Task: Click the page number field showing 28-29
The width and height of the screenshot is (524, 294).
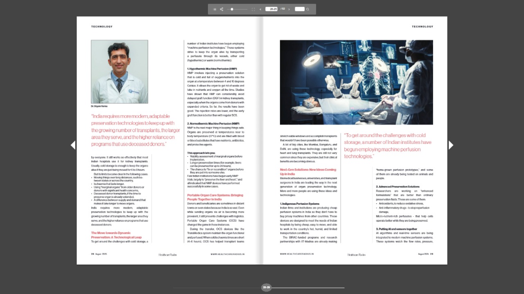Action: pyautogui.click(x=271, y=9)
